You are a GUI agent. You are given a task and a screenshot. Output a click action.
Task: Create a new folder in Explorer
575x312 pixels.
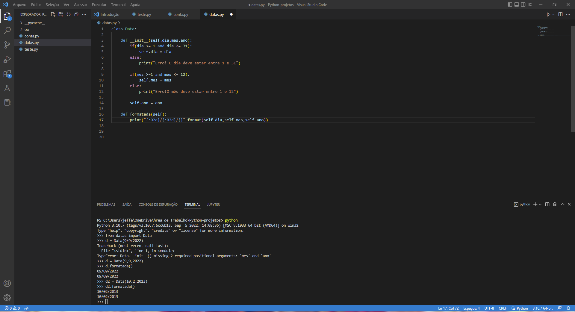pyautogui.click(x=61, y=14)
